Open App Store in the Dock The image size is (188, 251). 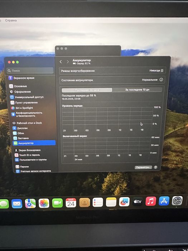(164, 201)
